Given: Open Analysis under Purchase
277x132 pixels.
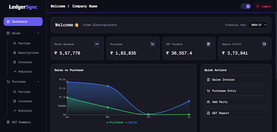Looking at the screenshot, I should coord(25,111).
